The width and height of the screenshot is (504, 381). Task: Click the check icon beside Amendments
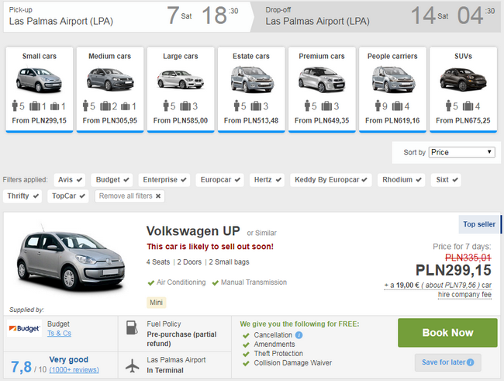[x=247, y=345]
